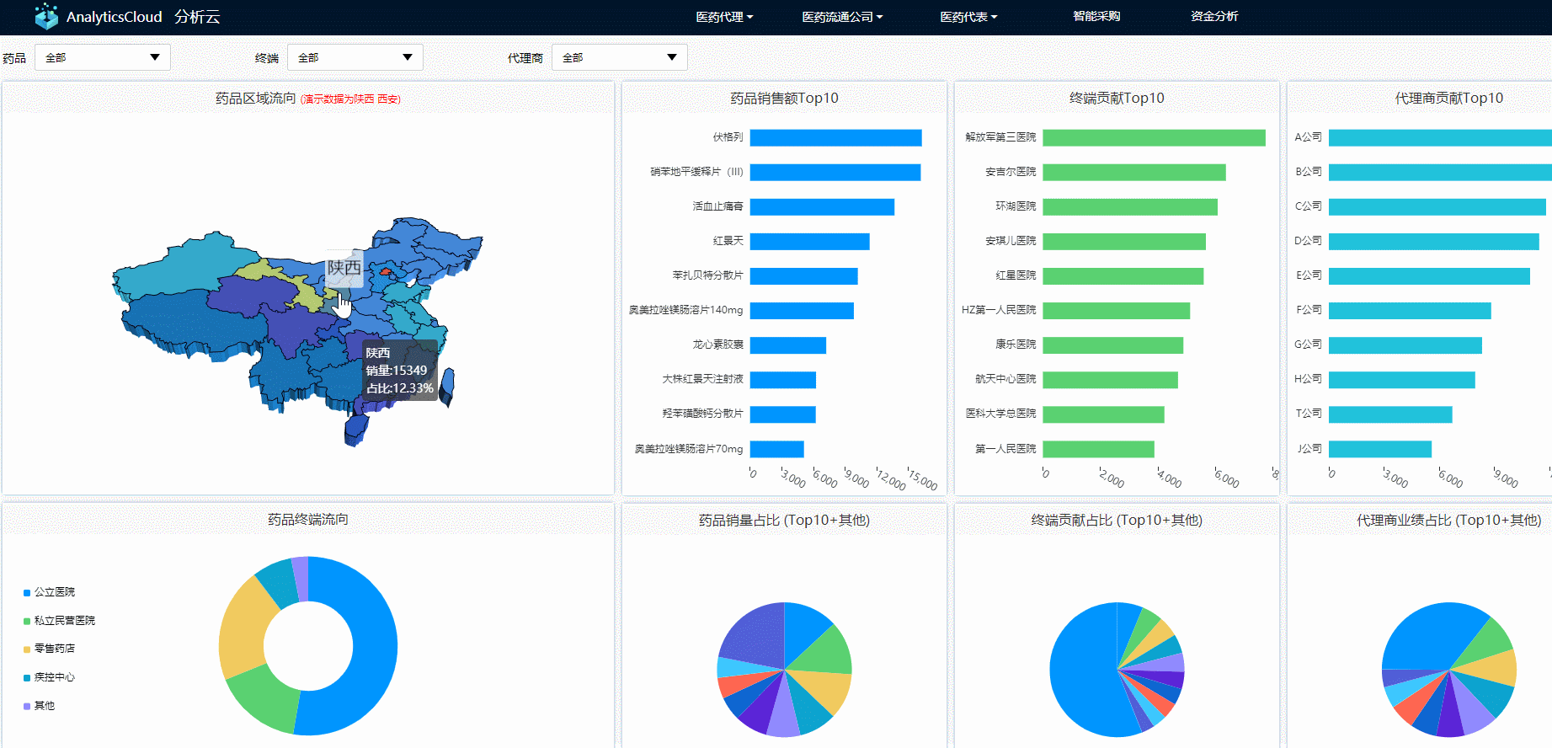Click the AnalyticsCloud logo icon
1552x748 pixels.
pos(46,16)
